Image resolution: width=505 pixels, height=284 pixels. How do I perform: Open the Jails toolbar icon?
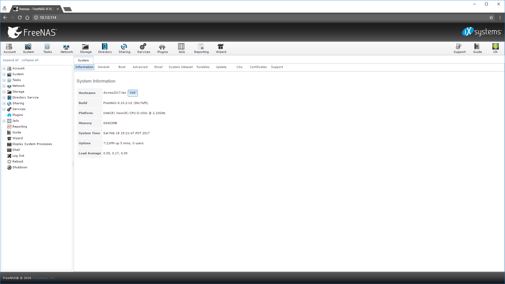(x=181, y=48)
